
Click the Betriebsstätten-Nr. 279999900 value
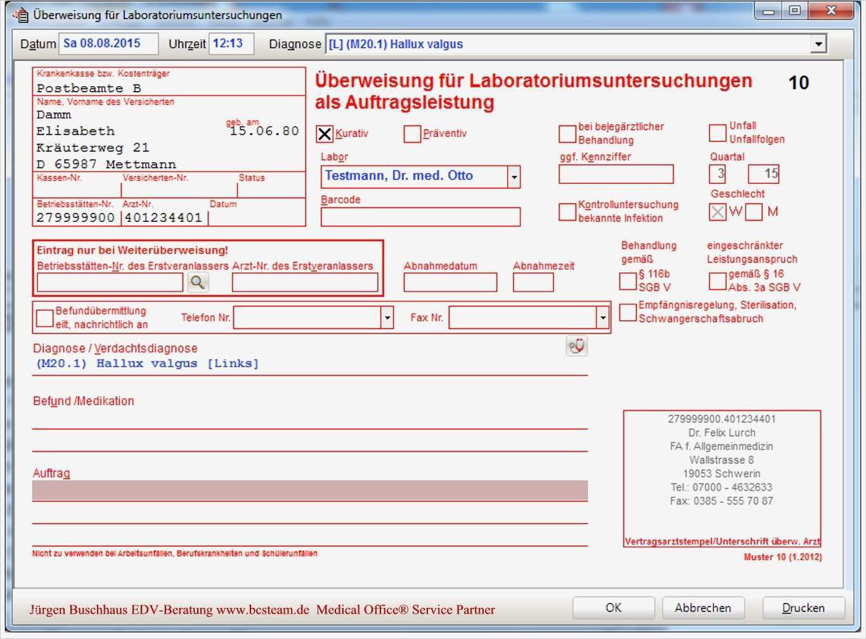click(75, 217)
